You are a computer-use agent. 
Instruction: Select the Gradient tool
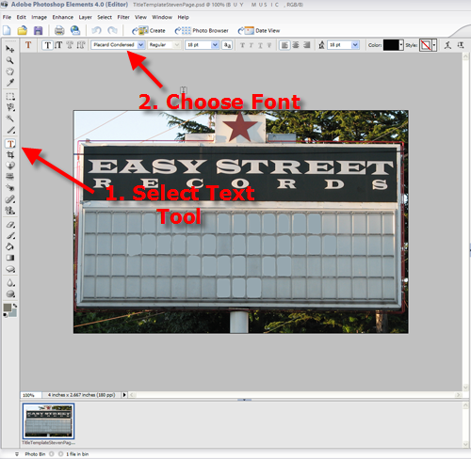point(10,258)
